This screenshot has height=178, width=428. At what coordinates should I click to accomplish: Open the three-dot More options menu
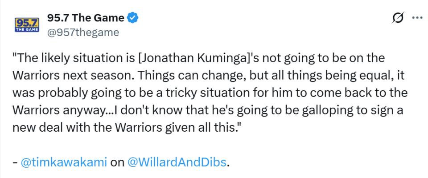[x=417, y=19]
